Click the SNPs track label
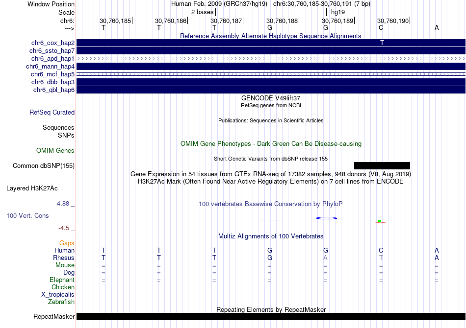The height and width of the screenshot is (328, 466). (x=66, y=135)
